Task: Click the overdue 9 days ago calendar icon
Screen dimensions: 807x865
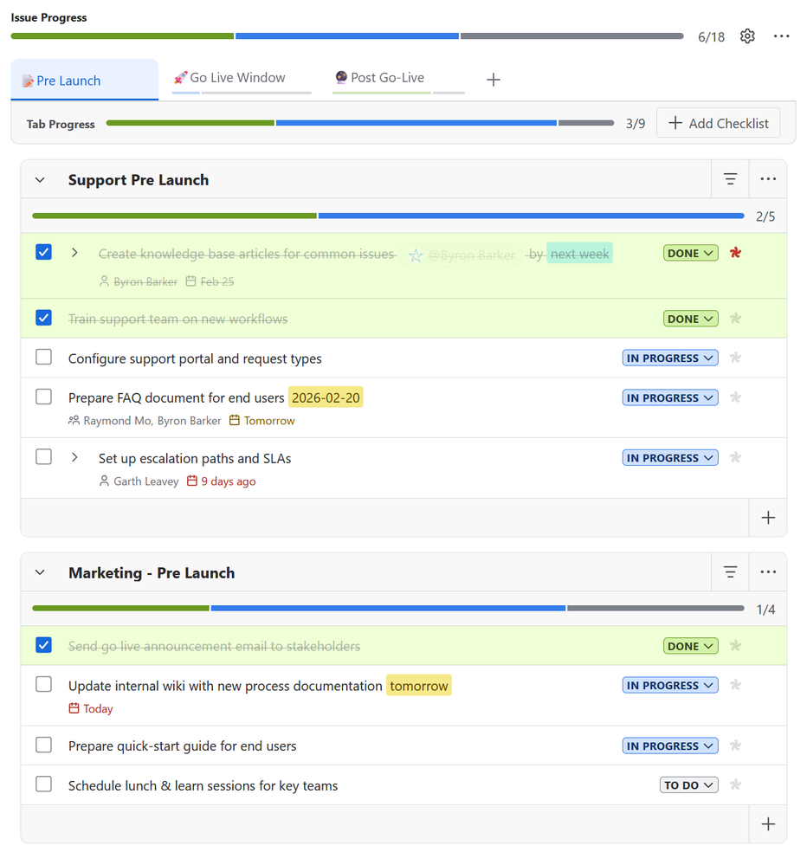Action: click(x=192, y=481)
